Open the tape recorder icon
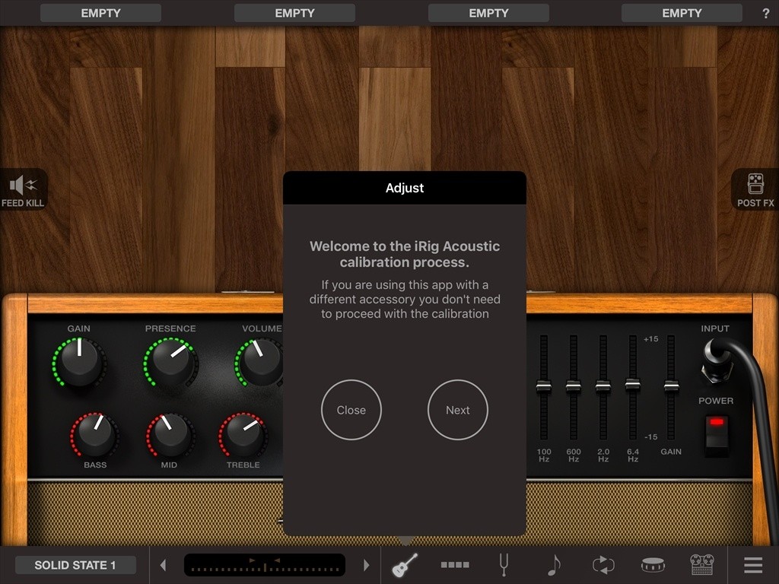This screenshot has height=584, width=779. [x=702, y=565]
